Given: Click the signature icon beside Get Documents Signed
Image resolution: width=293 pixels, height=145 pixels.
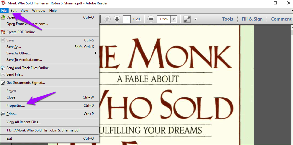Looking at the screenshot, I should pyautogui.click(x=3, y=83).
